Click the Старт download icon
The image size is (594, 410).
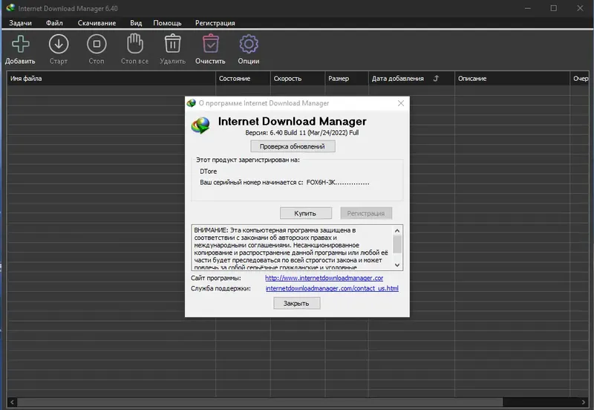tap(59, 44)
